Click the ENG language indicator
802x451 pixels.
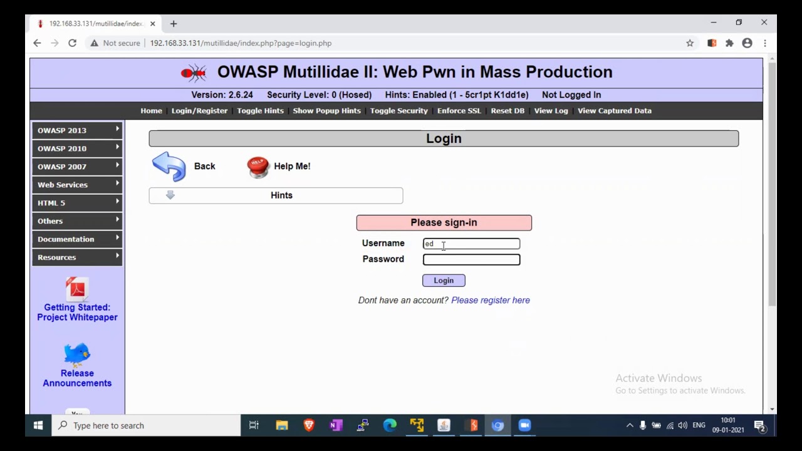click(699, 426)
